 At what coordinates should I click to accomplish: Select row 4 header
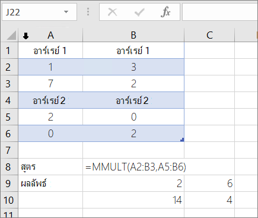tap(9, 100)
